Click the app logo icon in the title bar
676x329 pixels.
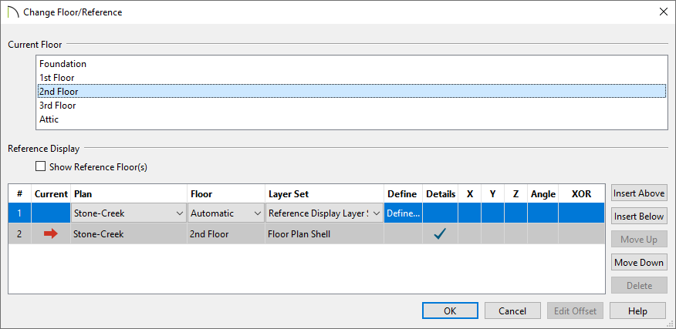coord(14,12)
